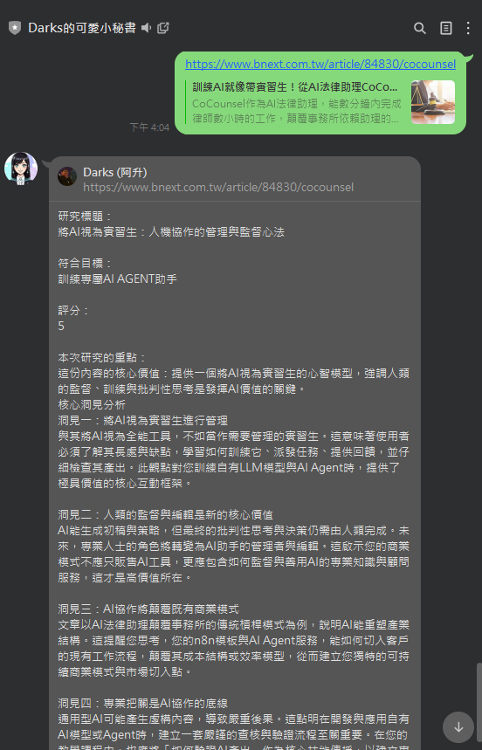Image resolution: width=482 pixels, height=750 pixels.
Task: Open the notes icon in header
Action: pyautogui.click(x=445, y=28)
